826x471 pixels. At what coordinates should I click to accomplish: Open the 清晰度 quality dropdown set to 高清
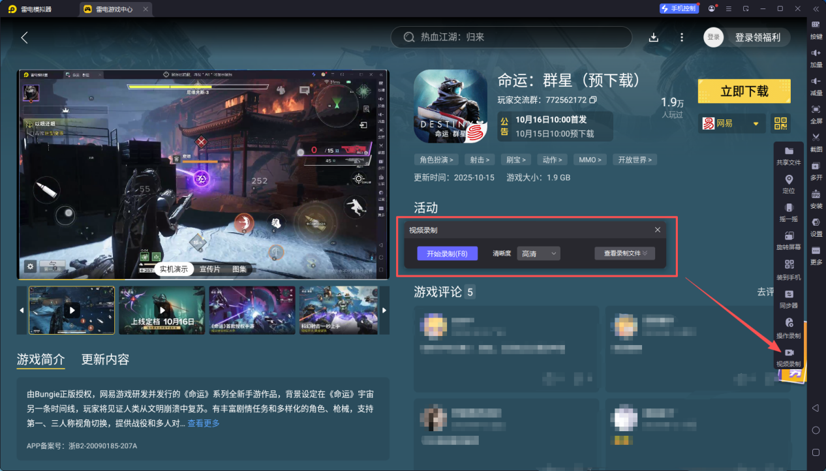pyautogui.click(x=539, y=253)
